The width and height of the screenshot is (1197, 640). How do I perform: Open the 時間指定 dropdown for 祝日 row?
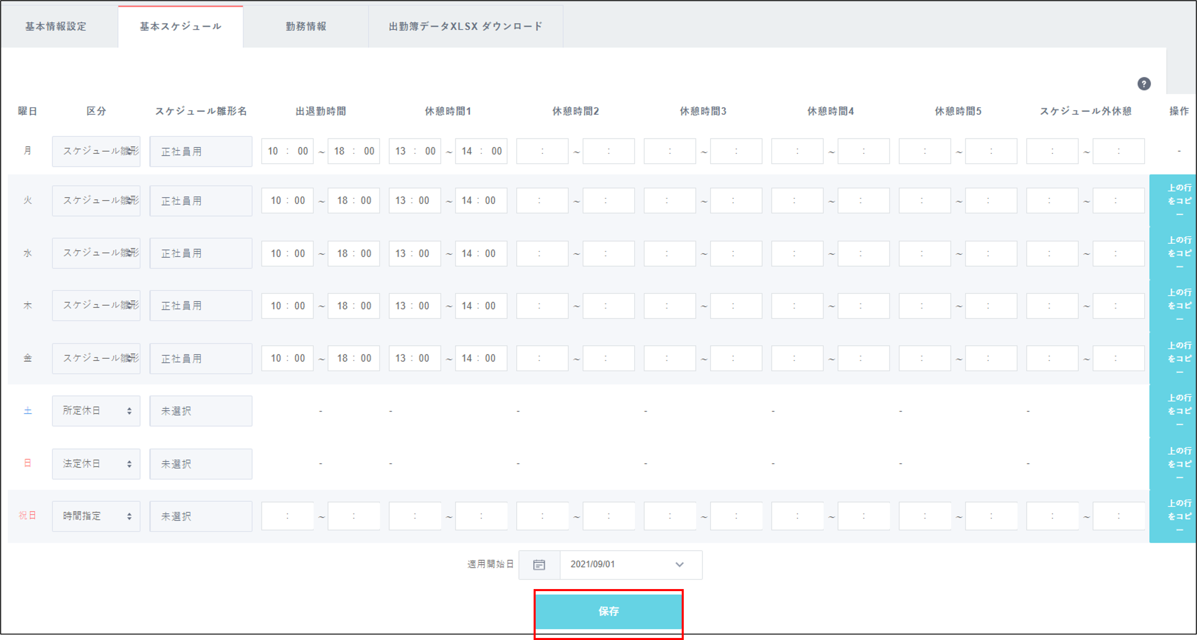(x=96, y=516)
